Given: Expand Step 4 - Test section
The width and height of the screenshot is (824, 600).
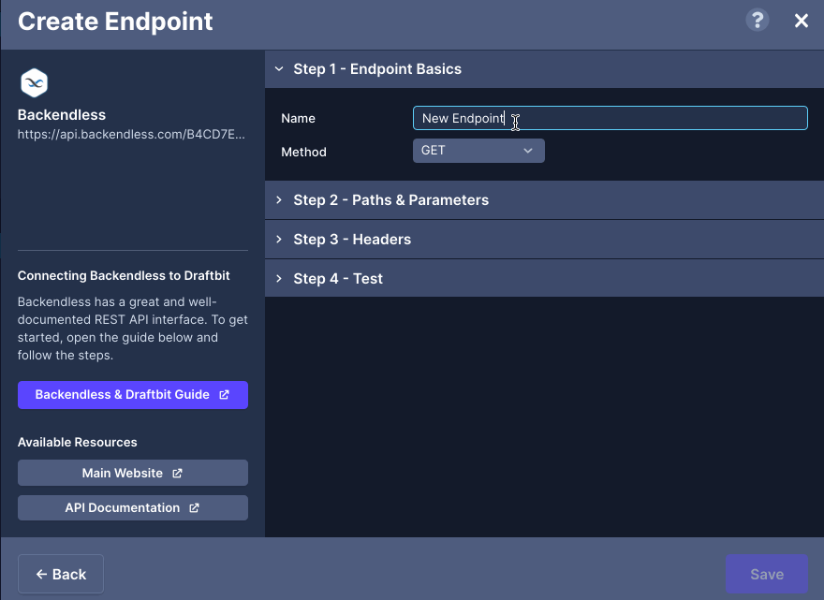Looking at the screenshot, I should point(544,278).
